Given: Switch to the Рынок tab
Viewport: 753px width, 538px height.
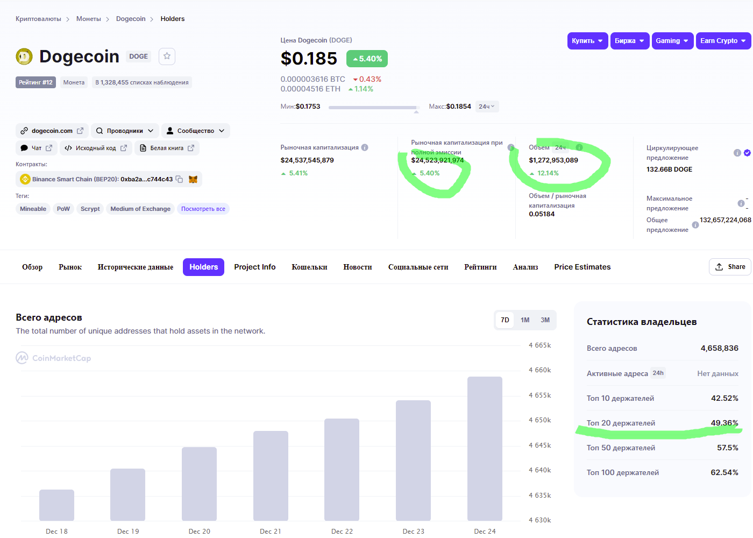Looking at the screenshot, I should click(x=70, y=267).
